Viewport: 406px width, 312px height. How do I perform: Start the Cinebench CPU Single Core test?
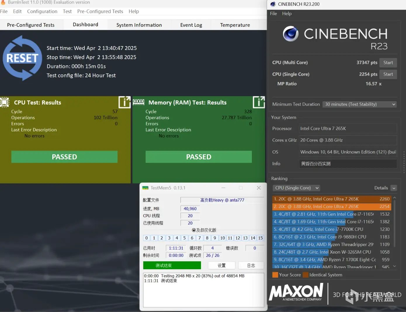pos(388,74)
